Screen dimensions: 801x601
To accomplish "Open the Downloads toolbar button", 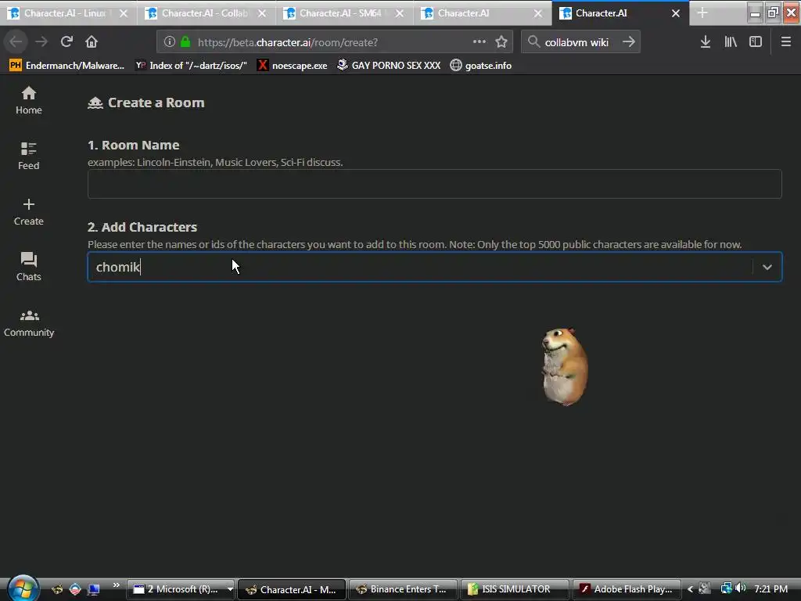I will (705, 42).
